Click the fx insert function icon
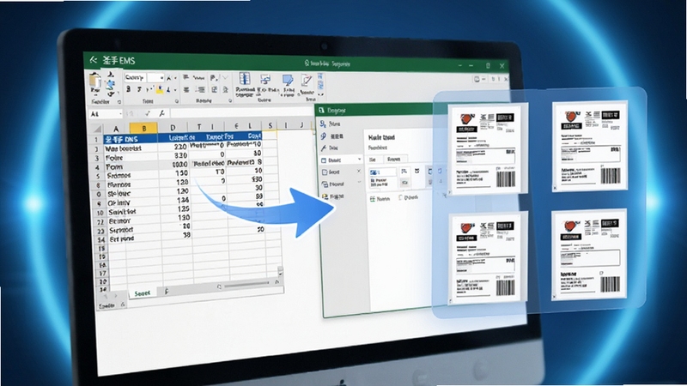 click(161, 114)
